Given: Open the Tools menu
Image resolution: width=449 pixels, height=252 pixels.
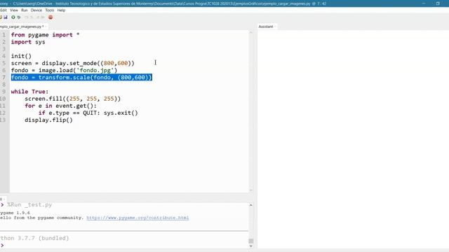Looking at the screenshot, I should pyautogui.click(x=50, y=10).
